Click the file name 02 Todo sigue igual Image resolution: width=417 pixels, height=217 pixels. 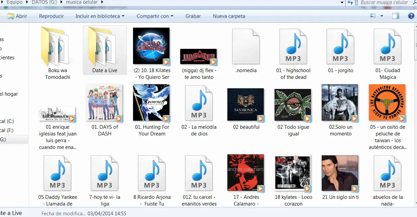(293, 130)
